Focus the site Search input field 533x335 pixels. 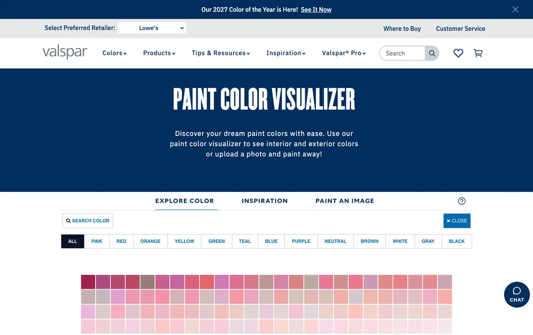tap(402, 53)
